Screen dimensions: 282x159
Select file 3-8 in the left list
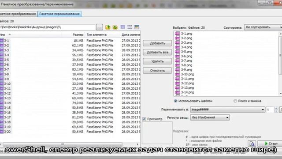tap(7, 74)
